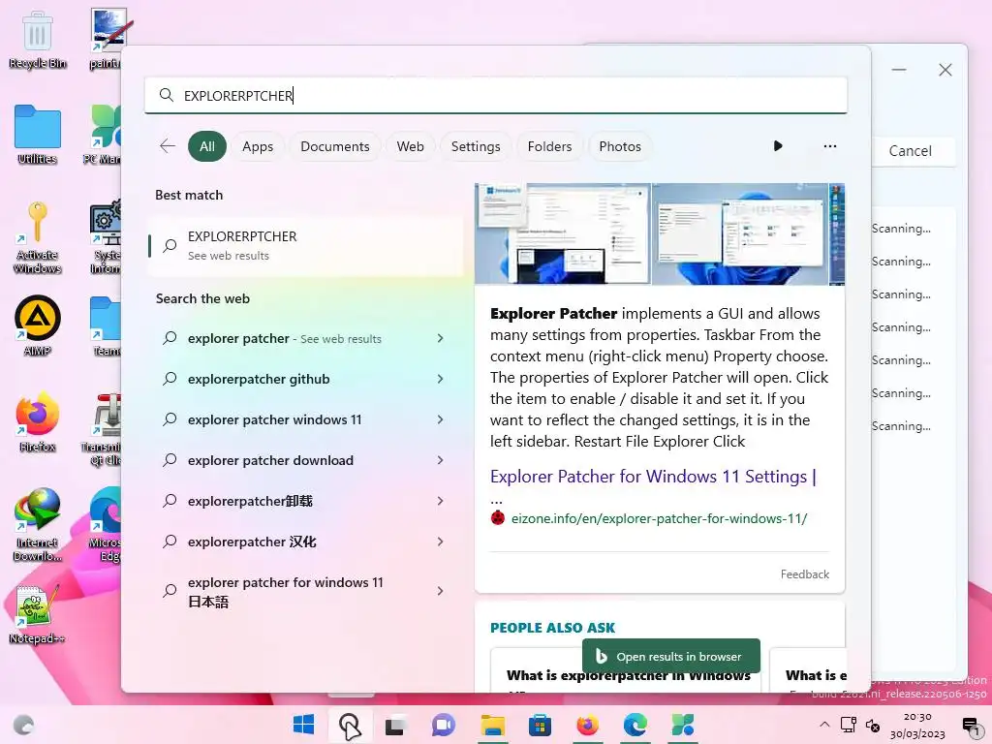Expand 'explorer patcher for windows 11 日本語' chevron
The image size is (992, 744).
pyautogui.click(x=441, y=591)
